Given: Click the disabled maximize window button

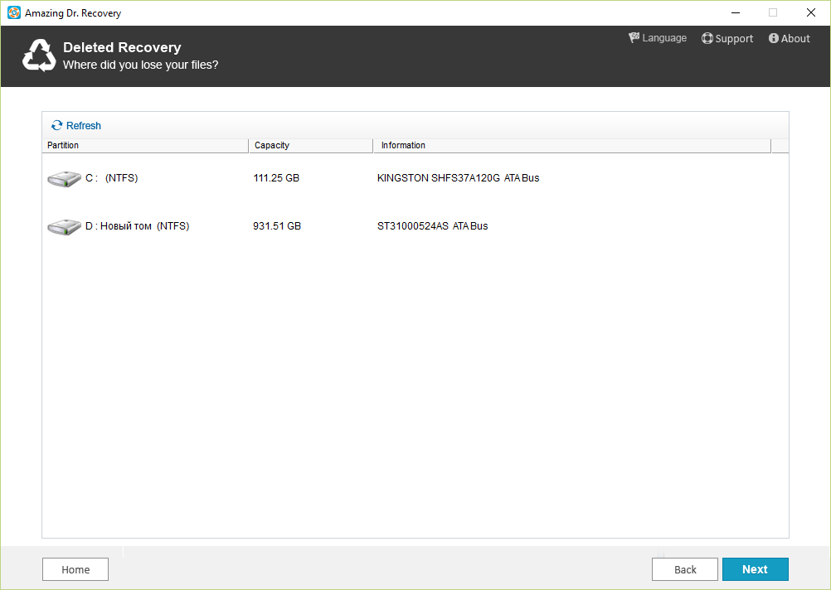Looking at the screenshot, I should [773, 12].
